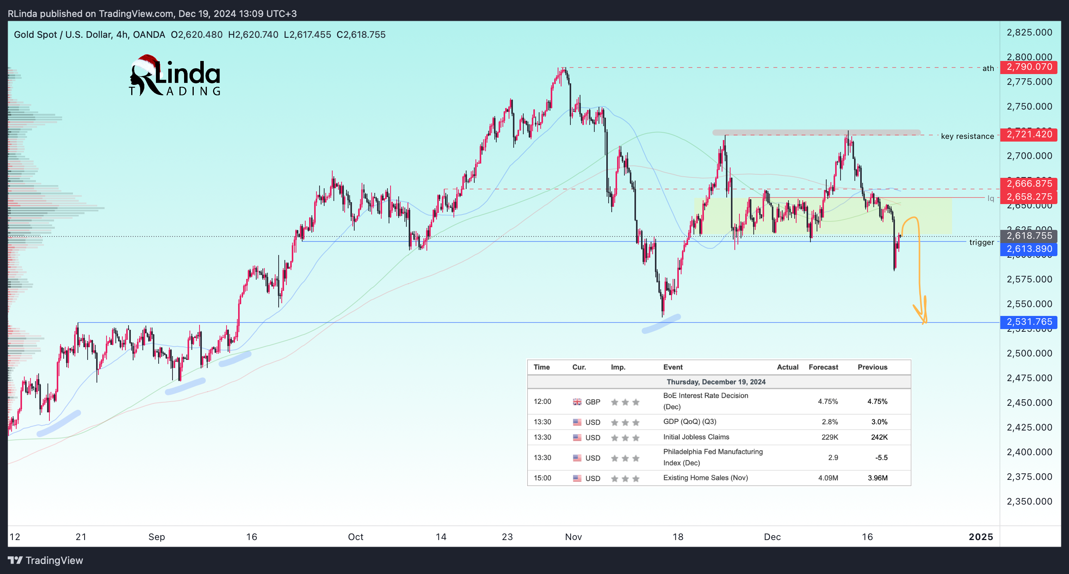
Task: Open the 'Initial Jobless Claims' event
Action: tap(696, 437)
